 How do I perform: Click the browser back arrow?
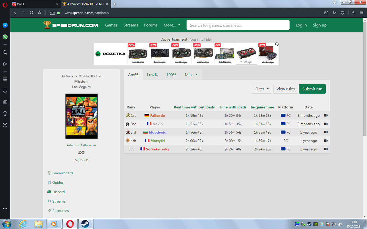click(x=15, y=13)
